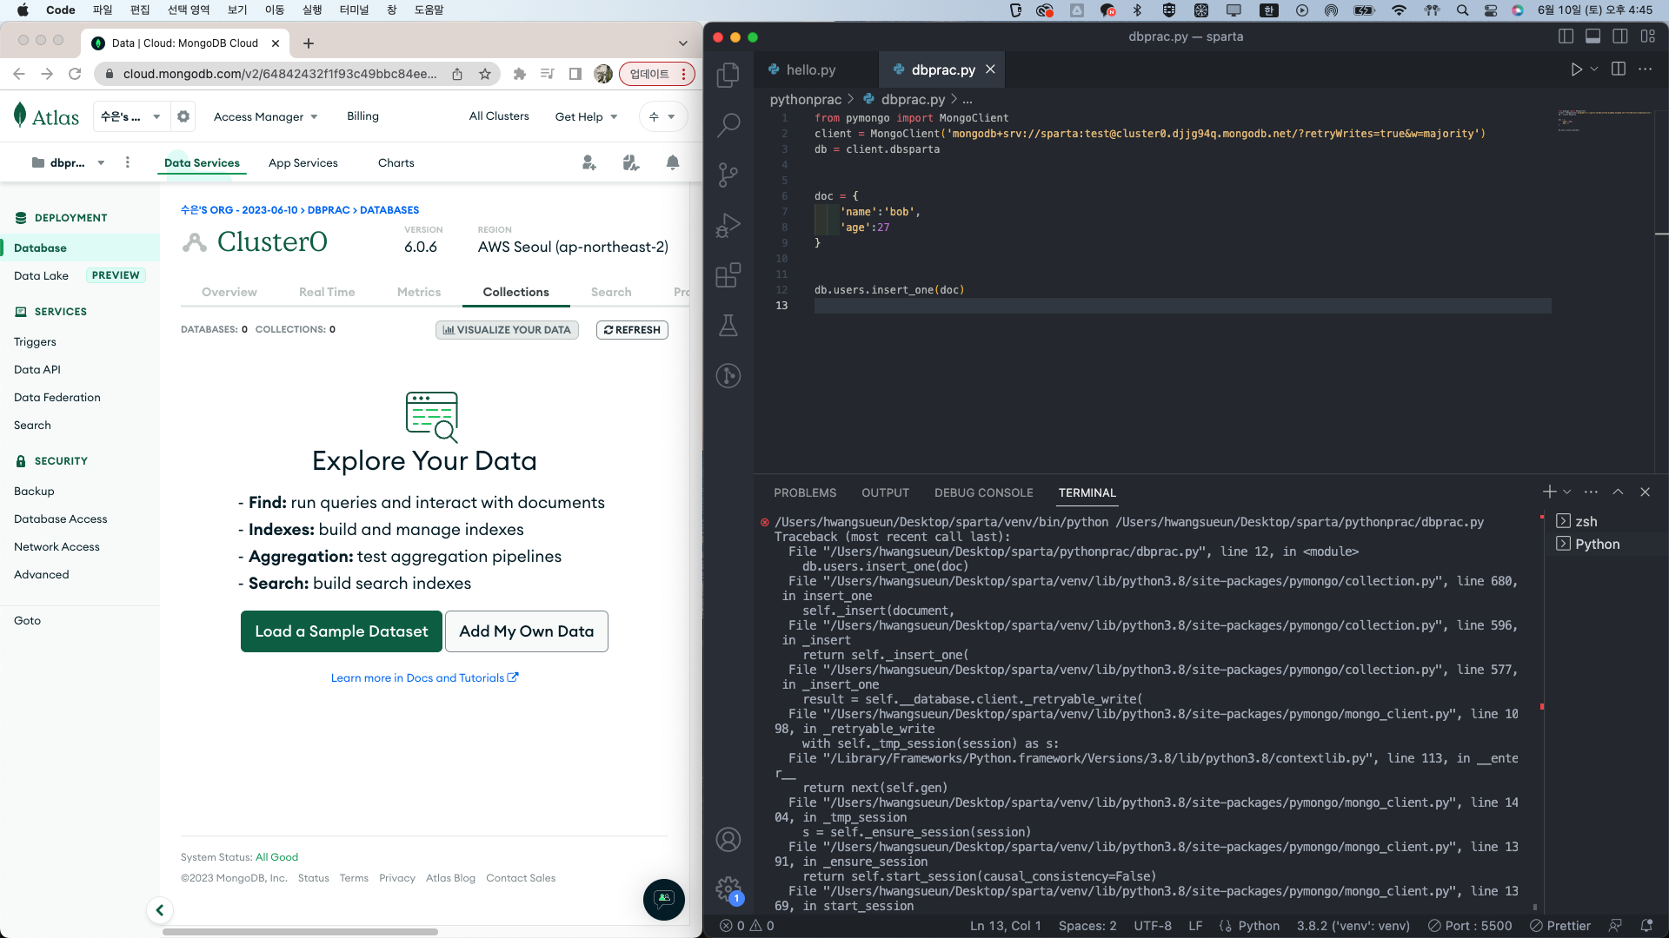The width and height of the screenshot is (1669, 938).
Task: Open Source Control view in VS Code
Action: 728,175
